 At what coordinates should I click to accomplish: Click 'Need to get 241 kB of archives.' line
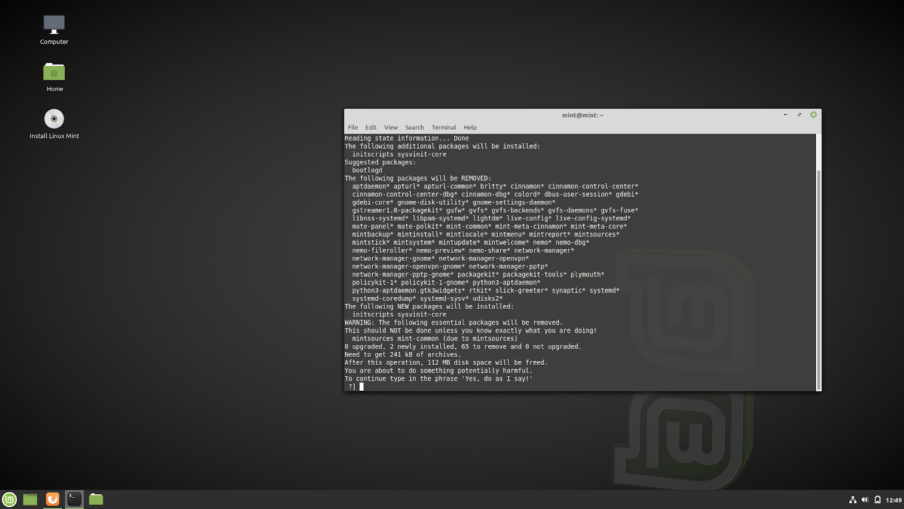(x=403, y=355)
